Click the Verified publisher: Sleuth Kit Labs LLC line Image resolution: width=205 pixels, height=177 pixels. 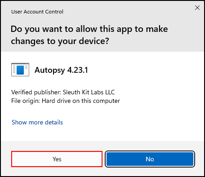coord(63,92)
